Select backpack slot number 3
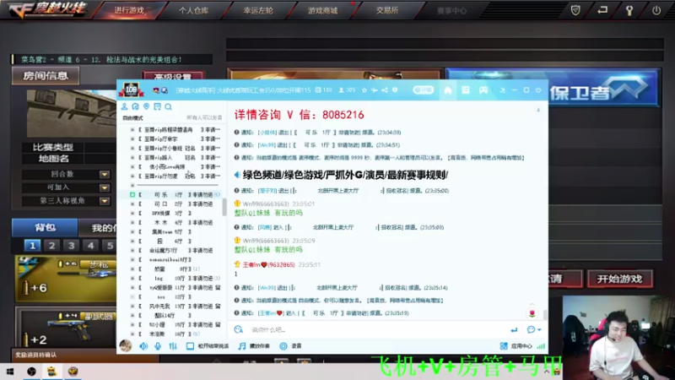 tap(71, 246)
